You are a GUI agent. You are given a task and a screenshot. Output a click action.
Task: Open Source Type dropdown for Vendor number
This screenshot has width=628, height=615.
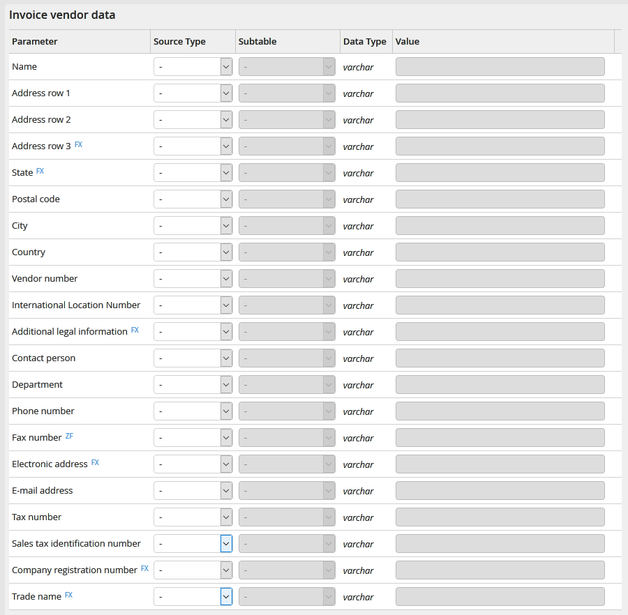click(x=193, y=278)
